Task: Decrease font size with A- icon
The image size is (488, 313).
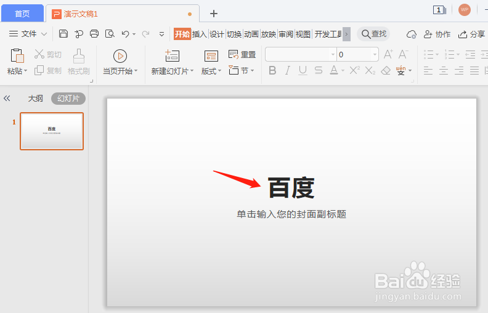Action: [404, 54]
